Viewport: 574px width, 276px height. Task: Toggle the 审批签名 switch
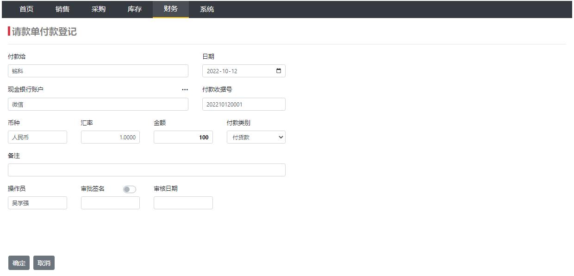pyautogui.click(x=130, y=189)
